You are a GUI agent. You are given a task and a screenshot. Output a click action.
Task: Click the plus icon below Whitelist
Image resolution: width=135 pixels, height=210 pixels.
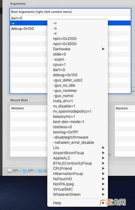point(110,155)
